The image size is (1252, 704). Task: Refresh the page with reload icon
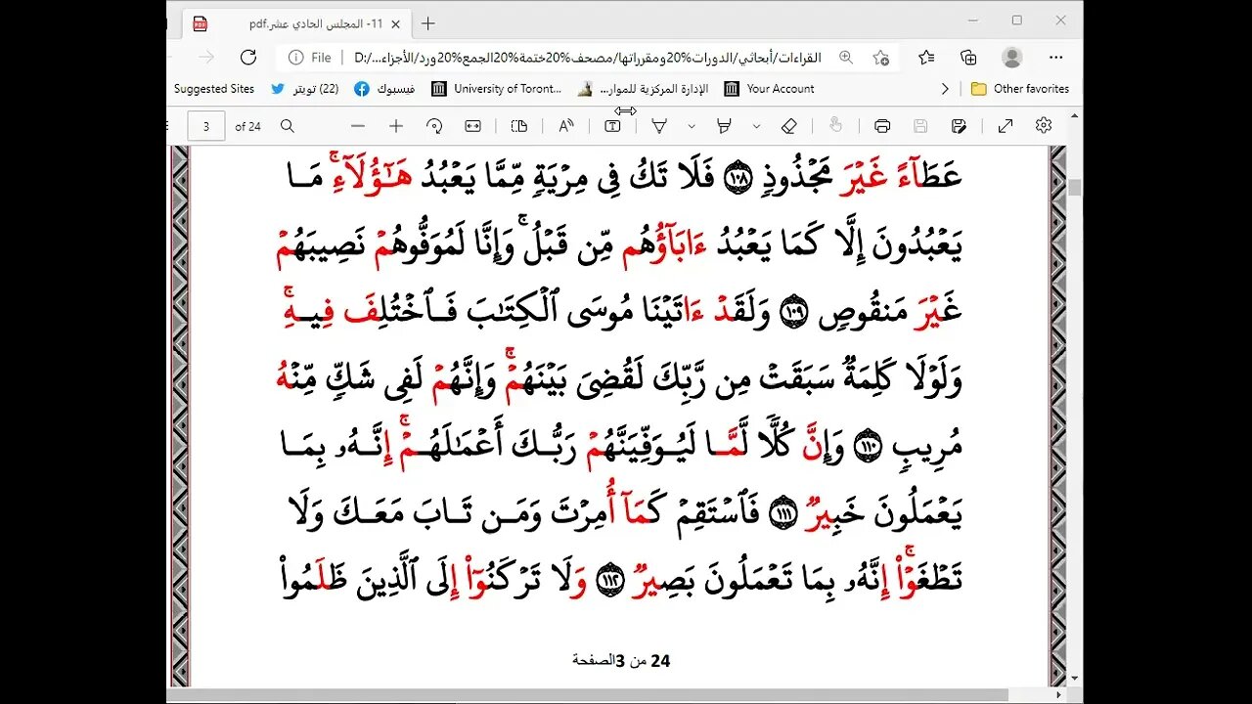click(248, 58)
